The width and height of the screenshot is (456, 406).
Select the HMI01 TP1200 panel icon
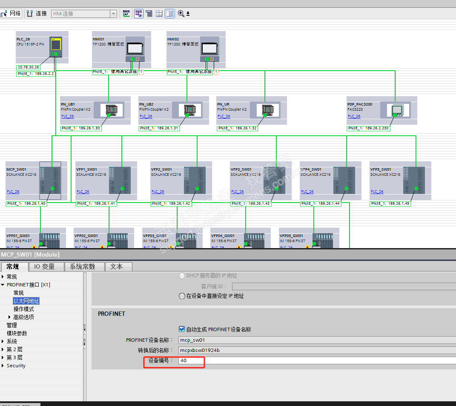coord(135,49)
